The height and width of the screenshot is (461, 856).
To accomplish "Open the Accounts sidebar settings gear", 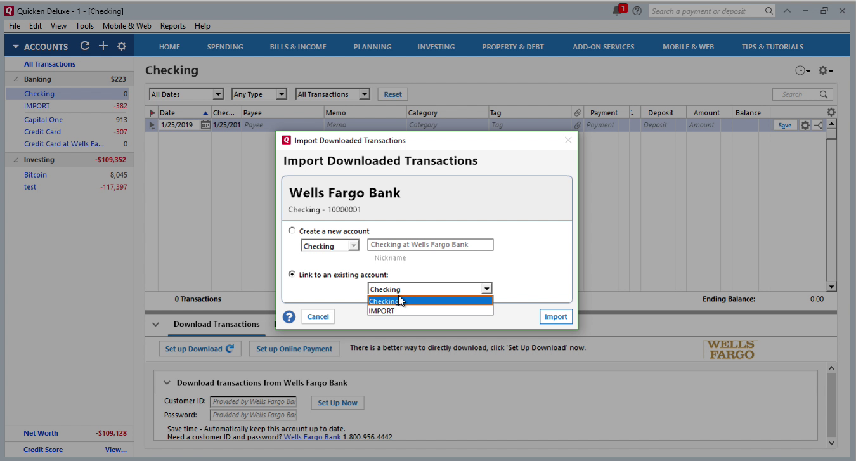I will (x=122, y=46).
